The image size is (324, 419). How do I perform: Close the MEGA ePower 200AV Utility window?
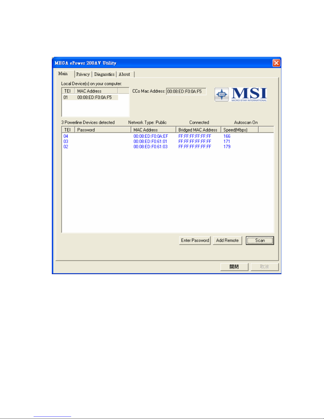click(x=276, y=63)
